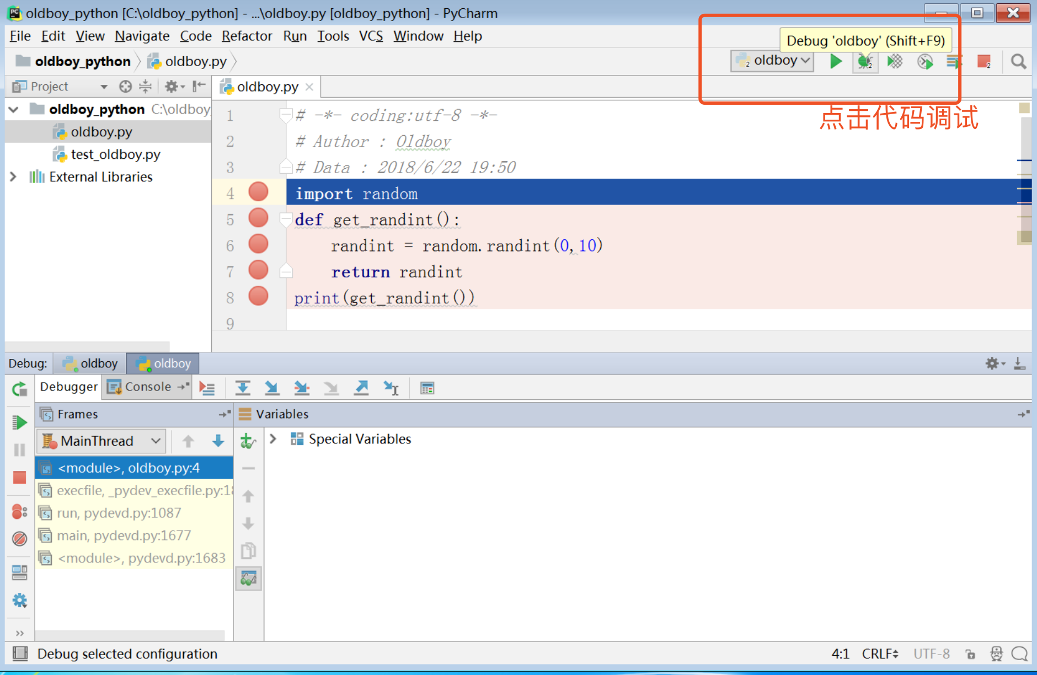Screen dimensions: 1037x675
Task: Open the Navigate menu
Action: click(x=142, y=36)
